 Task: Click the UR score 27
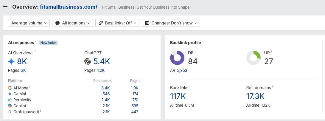269,61
